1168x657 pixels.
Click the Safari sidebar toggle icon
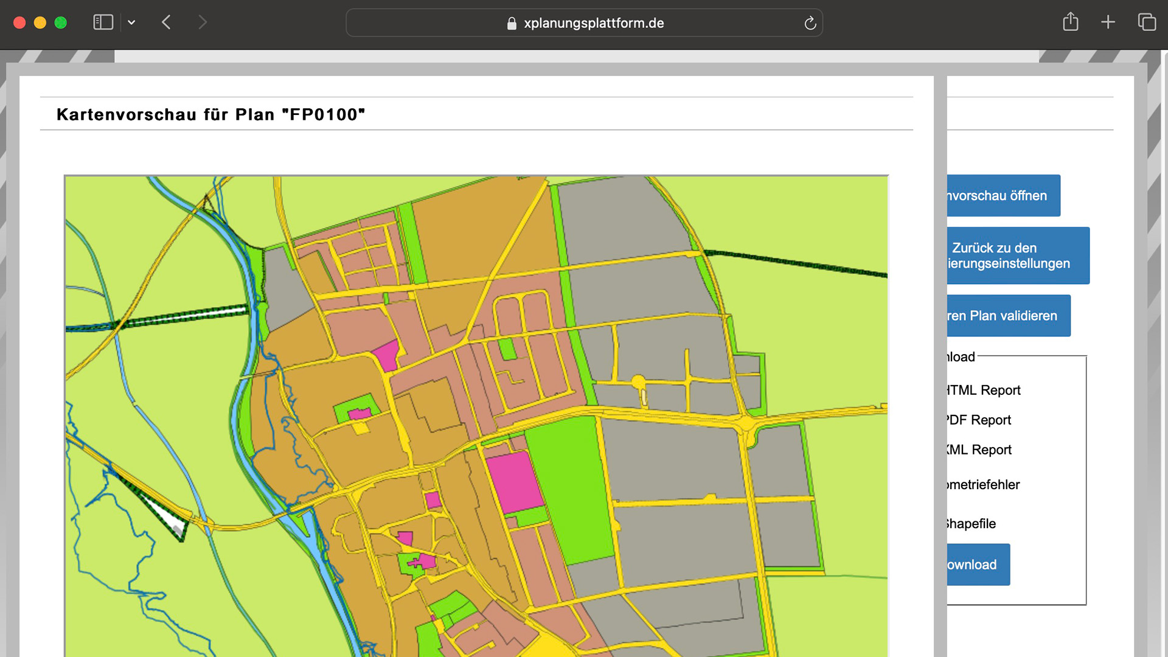click(x=103, y=23)
